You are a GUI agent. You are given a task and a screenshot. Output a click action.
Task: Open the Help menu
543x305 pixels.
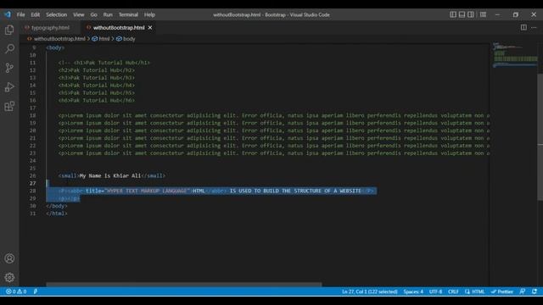pos(149,14)
